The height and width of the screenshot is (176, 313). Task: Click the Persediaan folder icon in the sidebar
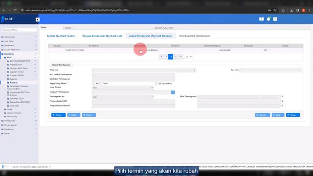2,129
